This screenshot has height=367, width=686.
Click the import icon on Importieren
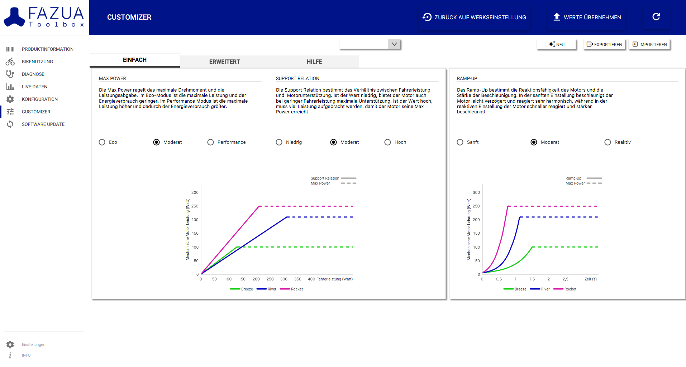pos(635,44)
